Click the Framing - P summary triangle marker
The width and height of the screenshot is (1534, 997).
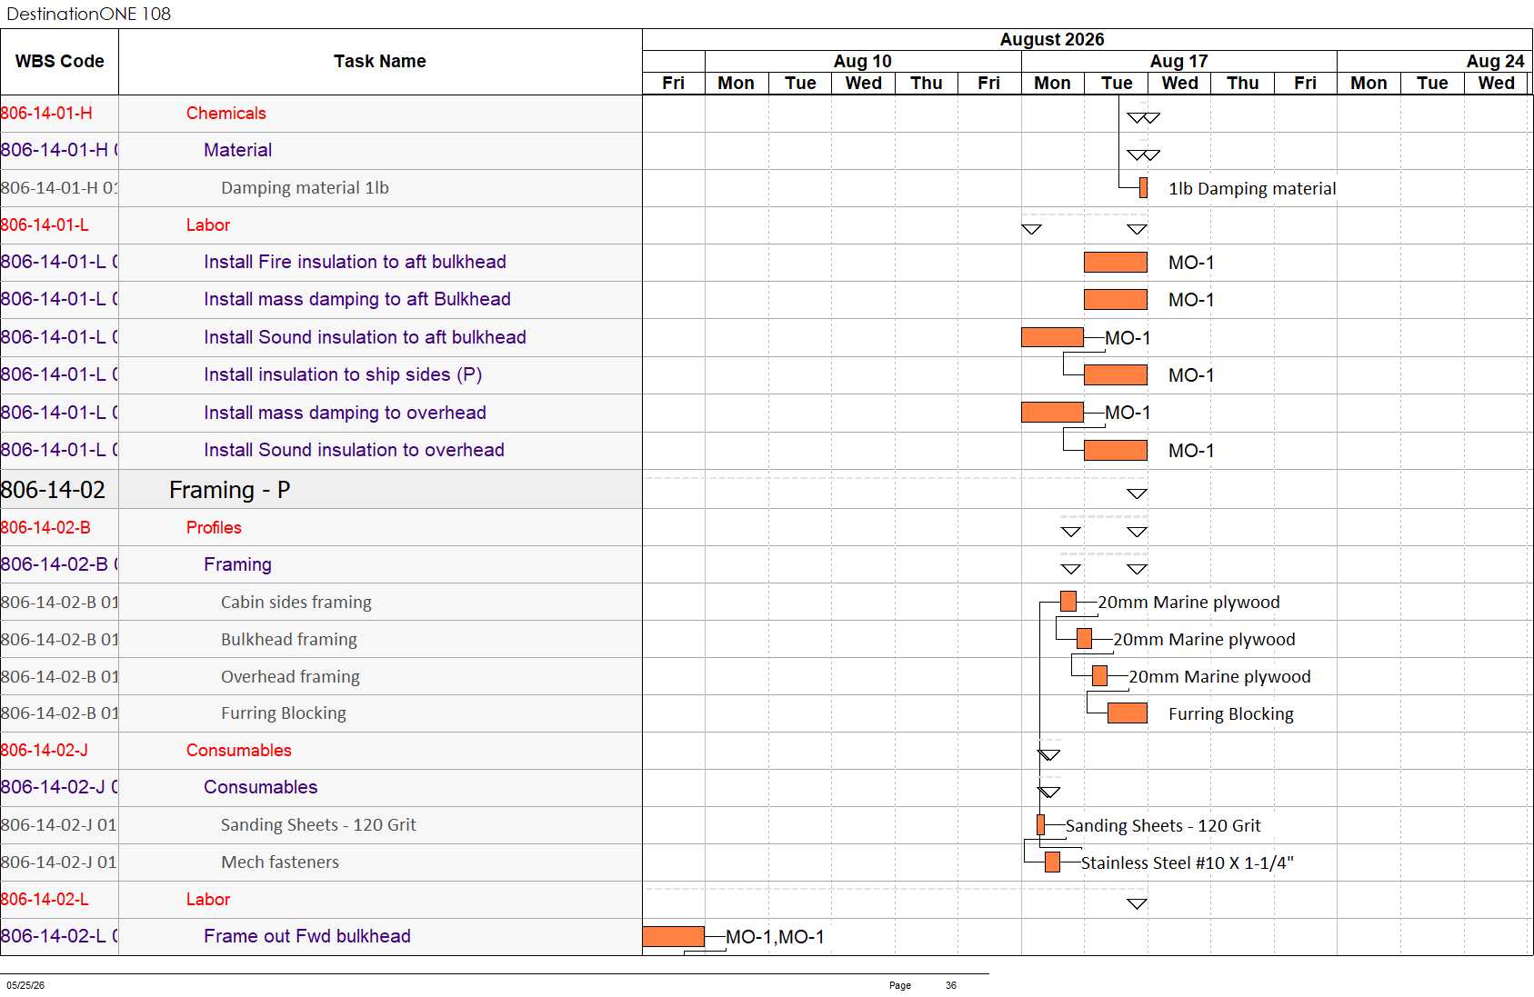click(x=1137, y=494)
